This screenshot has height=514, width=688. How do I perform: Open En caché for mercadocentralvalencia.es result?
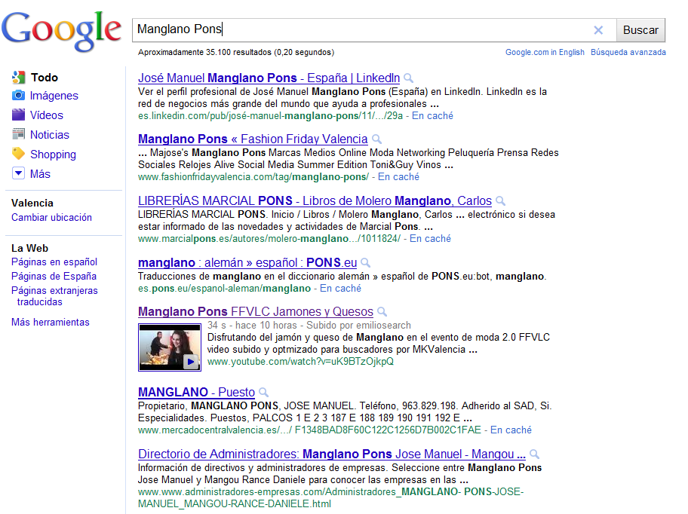[x=511, y=430]
